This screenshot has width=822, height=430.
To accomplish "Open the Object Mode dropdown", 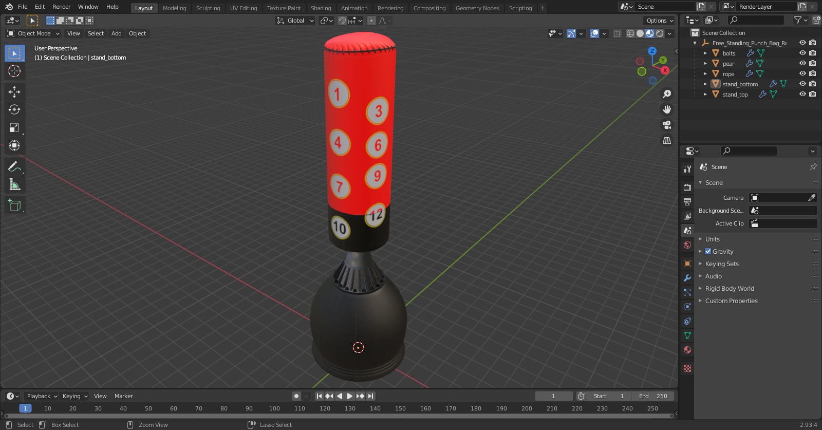I will click(x=33, y=33).
